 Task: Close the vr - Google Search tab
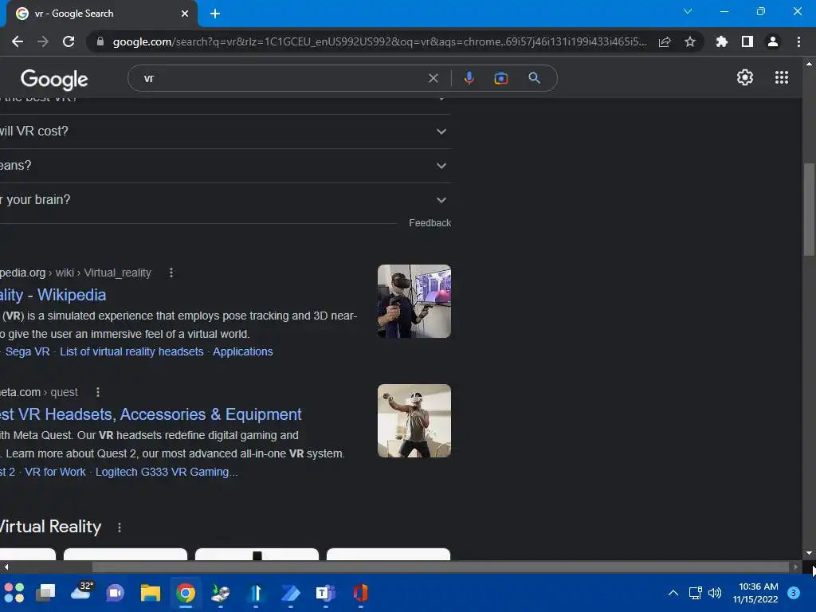click(185, 14)
